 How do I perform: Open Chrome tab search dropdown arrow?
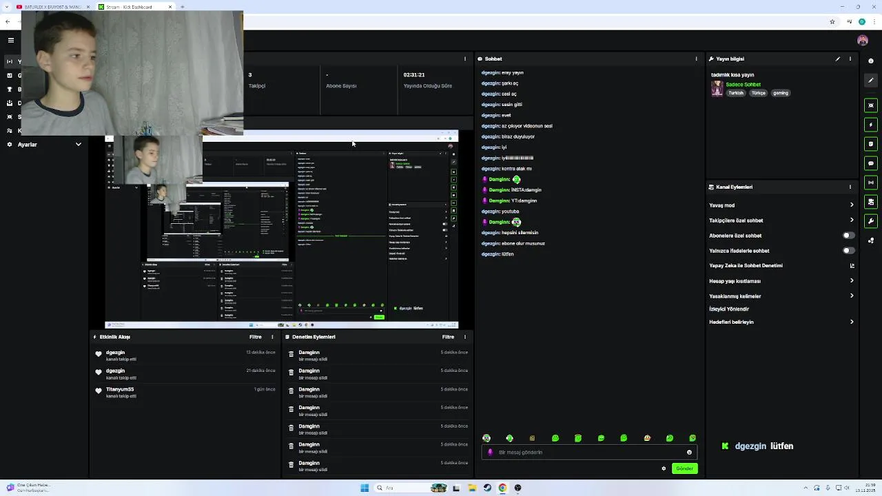pyautogui.click(x=7, y=7)
